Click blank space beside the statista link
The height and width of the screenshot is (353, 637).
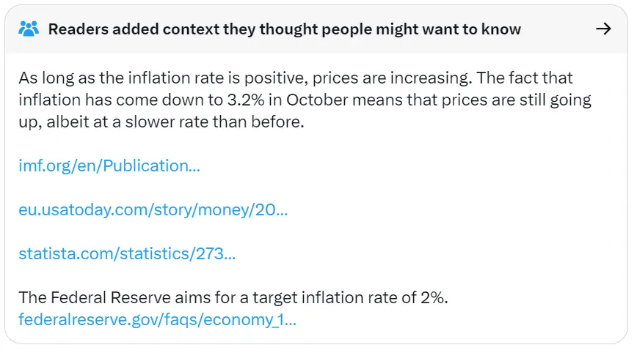(x=411, y=254)
